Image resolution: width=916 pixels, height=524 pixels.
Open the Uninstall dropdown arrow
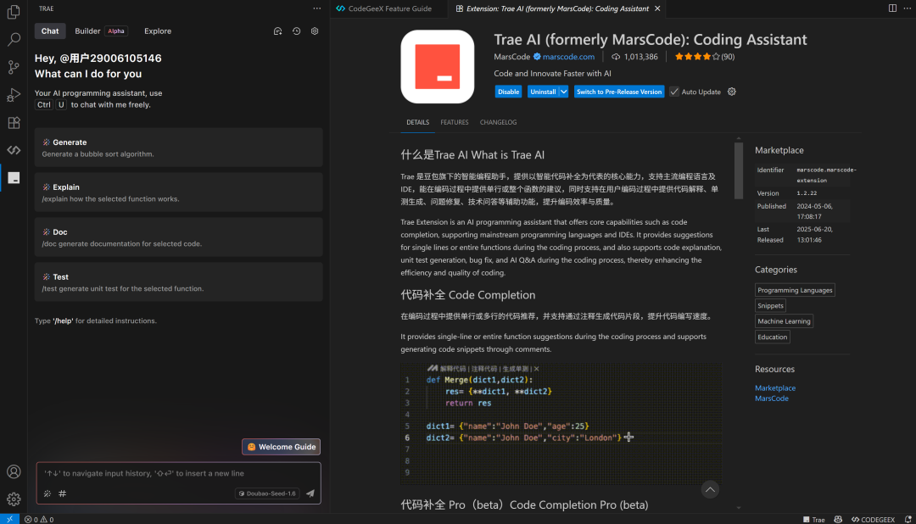coord(563,92)
